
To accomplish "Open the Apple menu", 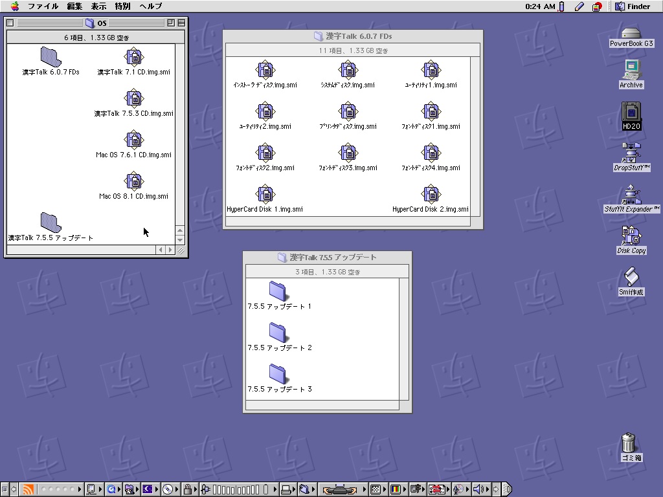I will 15,6.
